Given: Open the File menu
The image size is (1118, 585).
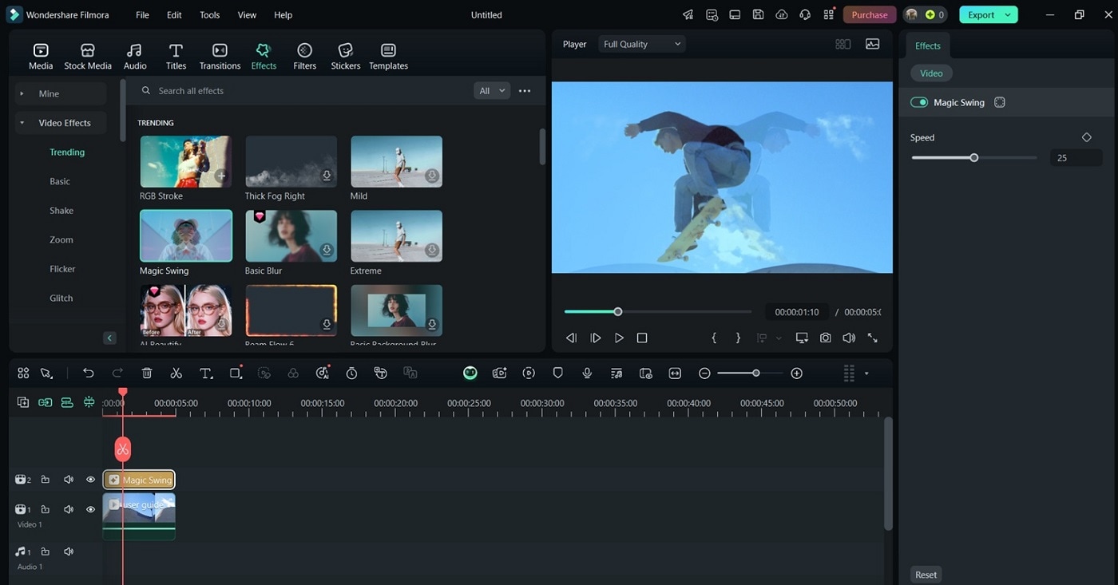Looking at the screenshot, I should pos(142,15).
